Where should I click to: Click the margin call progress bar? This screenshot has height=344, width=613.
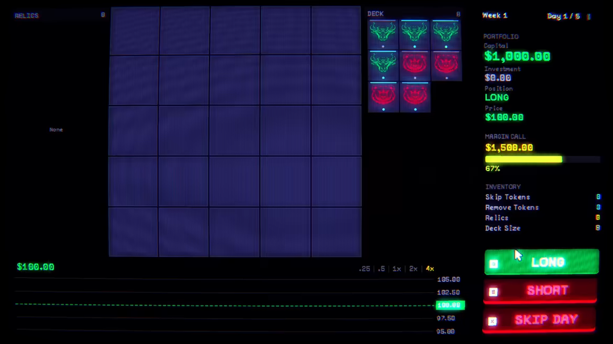[542, 159]
